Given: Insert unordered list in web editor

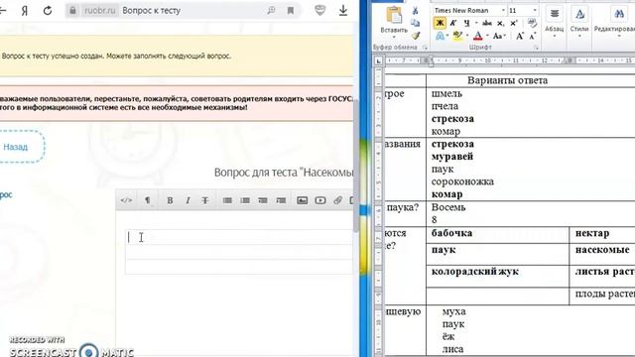Looking at the screenshot, I should pyautogui.click(x=227, y=200).
